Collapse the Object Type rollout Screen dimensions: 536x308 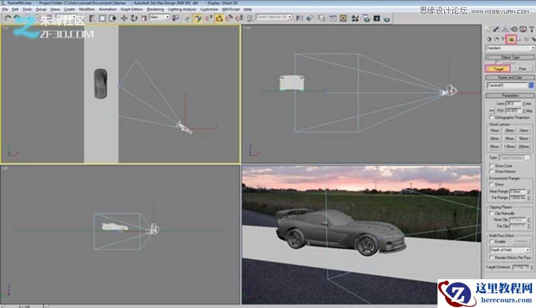coord(511,58)
